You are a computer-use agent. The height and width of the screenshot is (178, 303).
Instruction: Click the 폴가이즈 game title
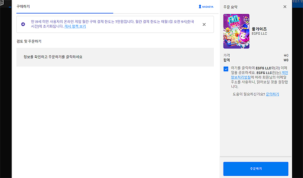click(x=259, y=29)
